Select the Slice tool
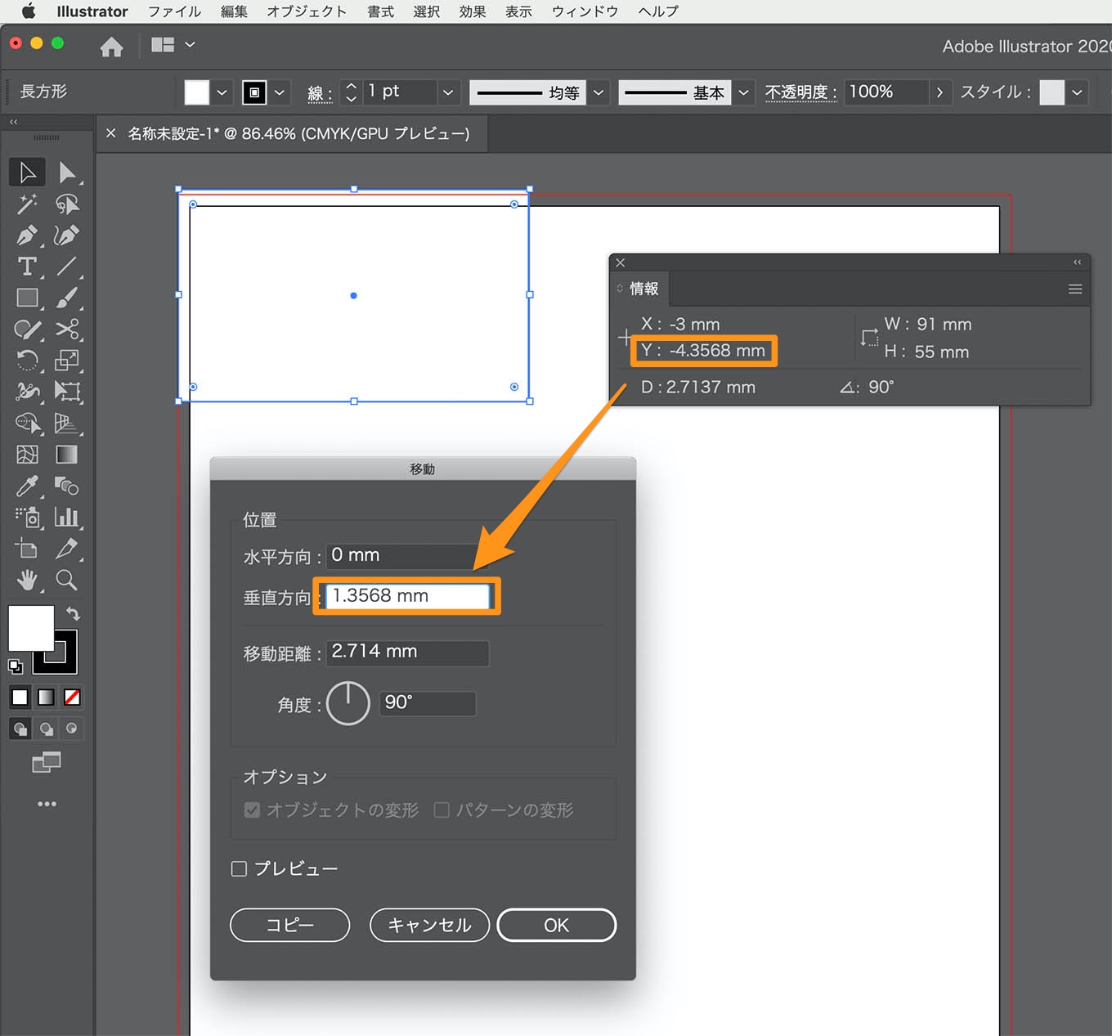This screenshot has width=1112, height=1036. click(x=67, y=549)
